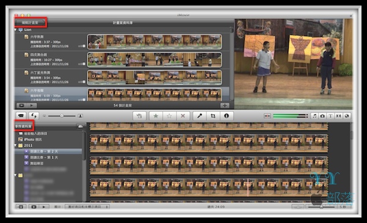Image resolution: width=367 pixels, height=223 pixels.
Task: Mark selection as favorite with filled star
Action: [x=155, y=115]
